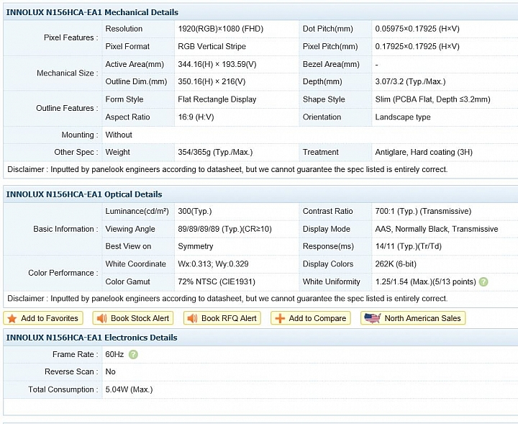Select the Electronics Details section header
Viewport: 518px width, 424px height.
pos(91,338)
